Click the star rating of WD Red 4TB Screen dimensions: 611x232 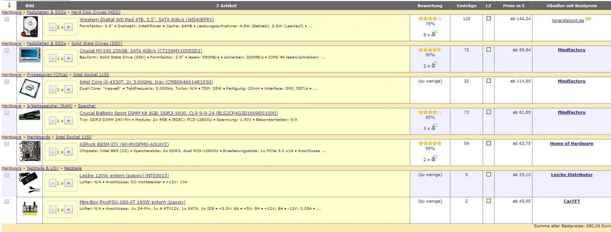click(x=430, y=18)
